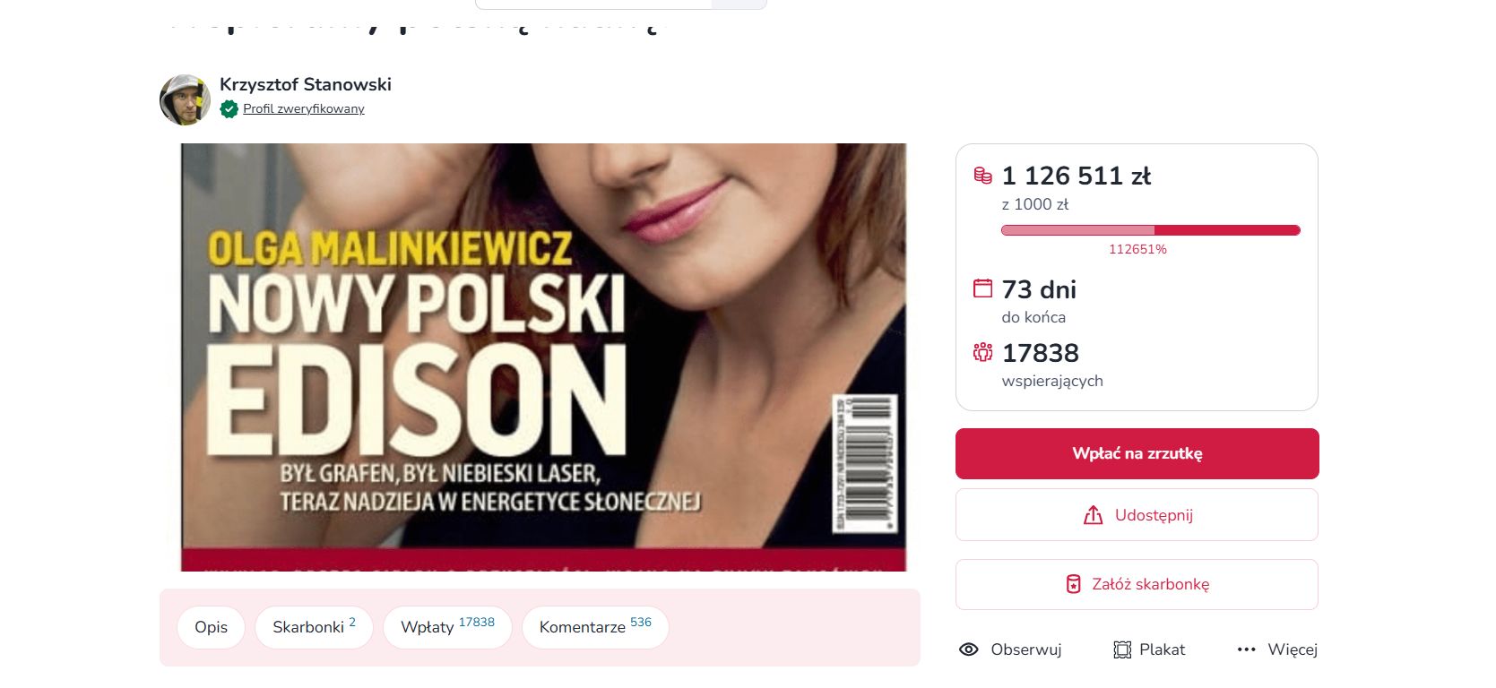The width and height of the screenshot is (1496, 688).
Task: Show the Wpłaty tab
Action: tap(447, 627)
